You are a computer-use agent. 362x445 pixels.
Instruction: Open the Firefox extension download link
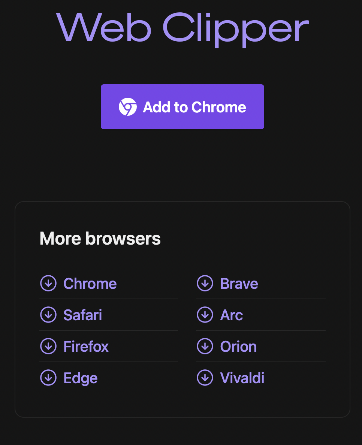86,346
